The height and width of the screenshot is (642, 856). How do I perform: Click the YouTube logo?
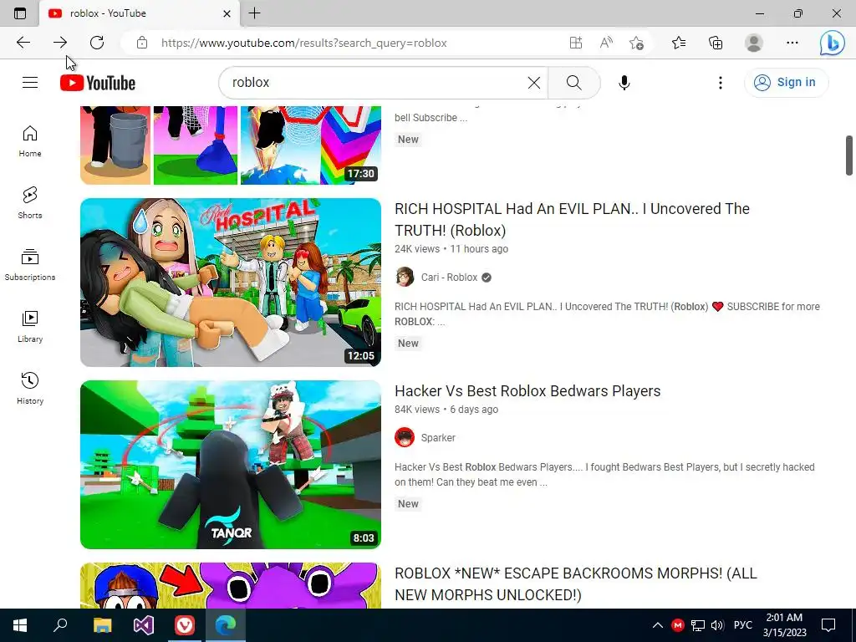click(98, 83)
